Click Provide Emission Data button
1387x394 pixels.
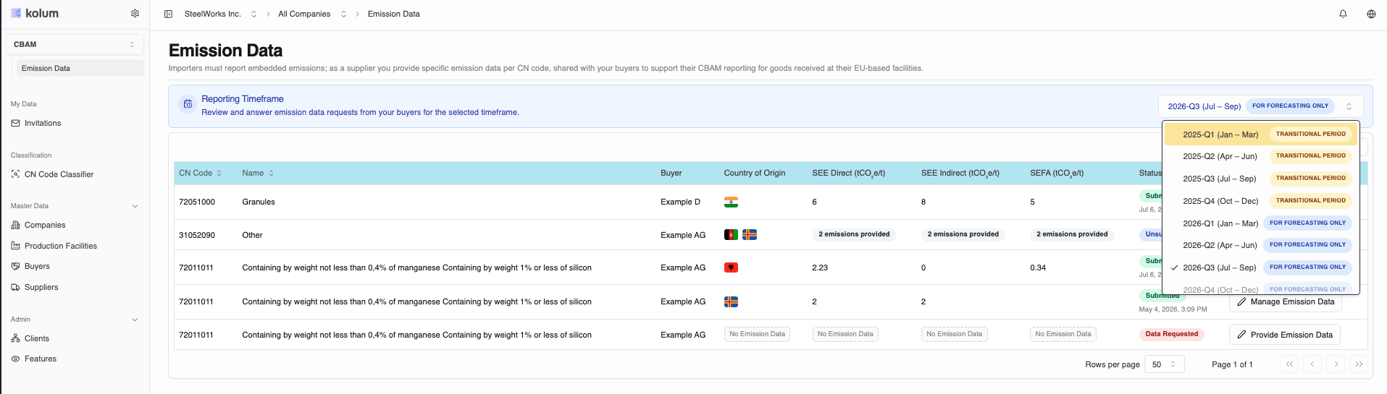pos(1285,335)
